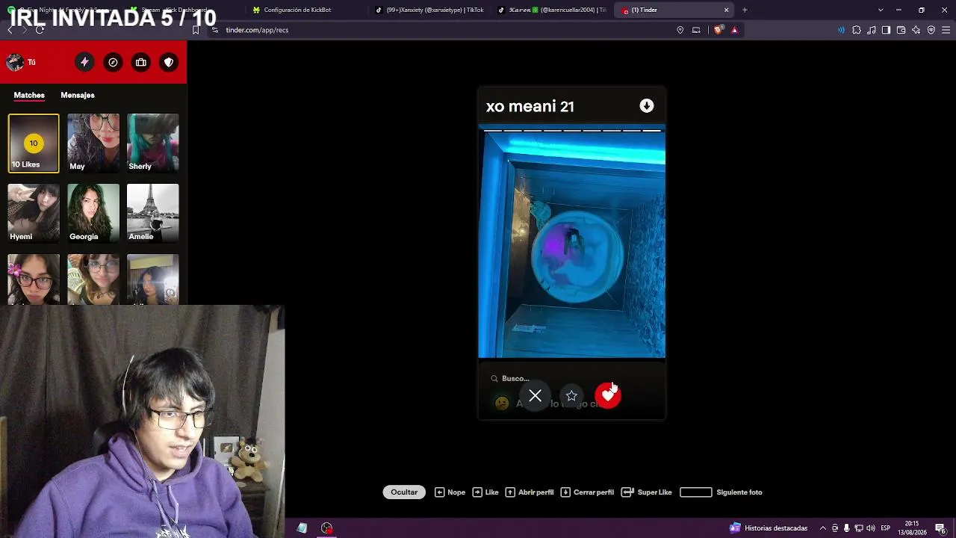
Task: Switch to the Mensajes tab
Action: point(78,95)
